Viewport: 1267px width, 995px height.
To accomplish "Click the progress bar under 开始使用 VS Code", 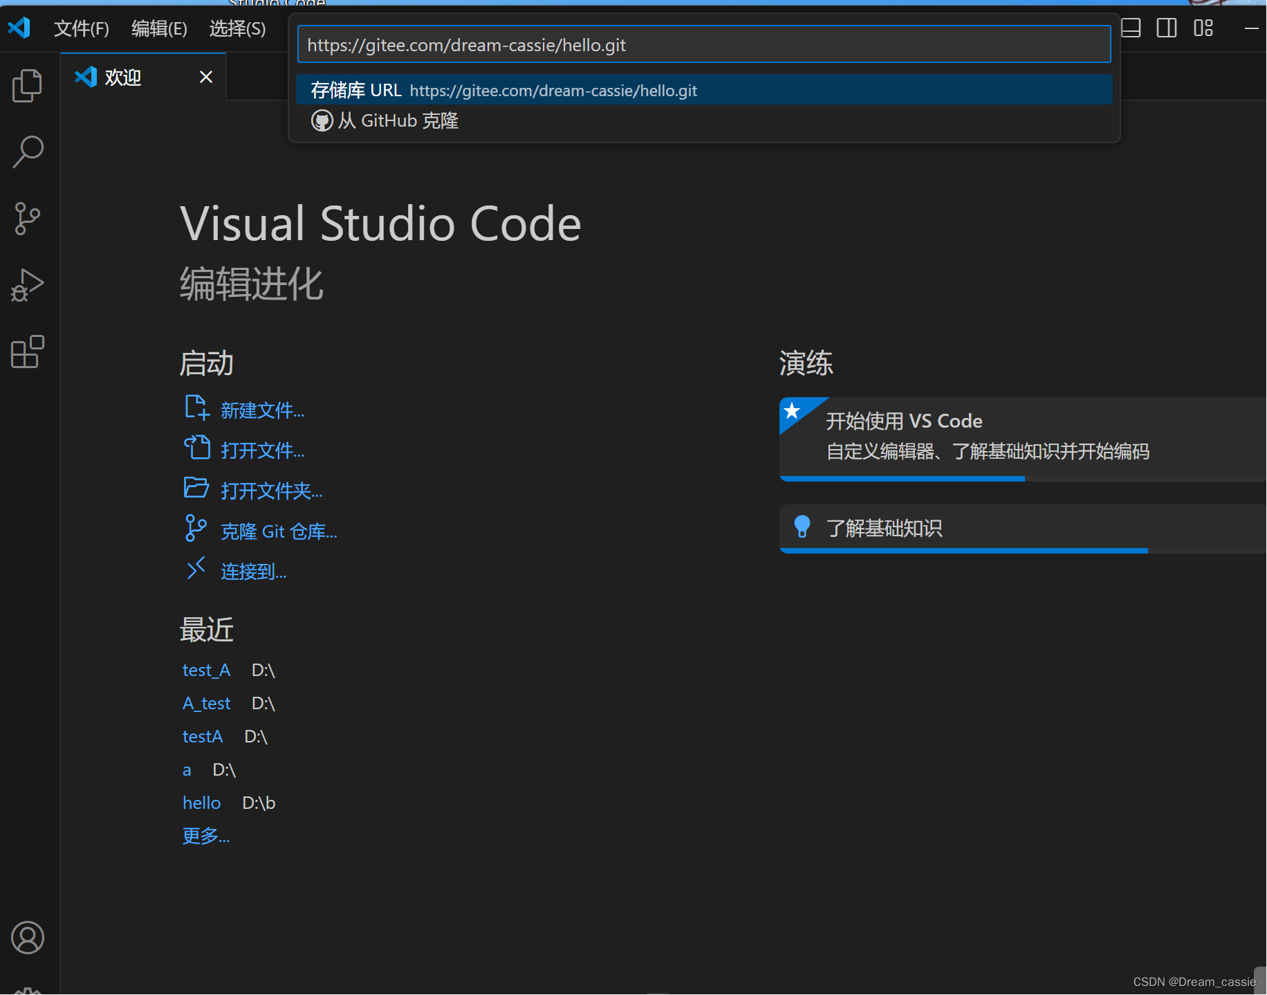I will (x=902, y=477).
